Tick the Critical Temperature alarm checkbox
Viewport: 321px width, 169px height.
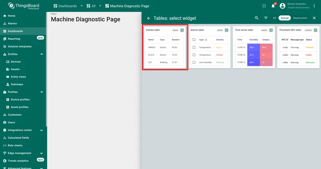tap(194, 55)
